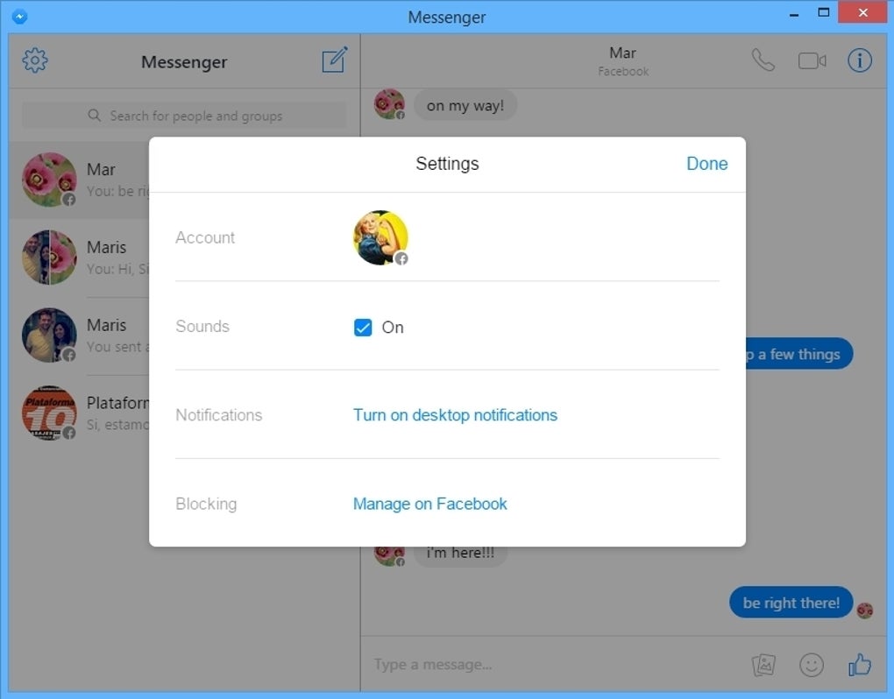Screen dimensions: 894x699
Task: Click the small seen avatar beside 'be right there!'
Action: click(865, 611)
